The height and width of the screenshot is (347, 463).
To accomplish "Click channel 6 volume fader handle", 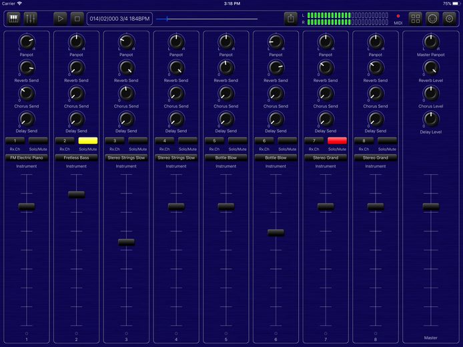I will [x=276, y=233].
